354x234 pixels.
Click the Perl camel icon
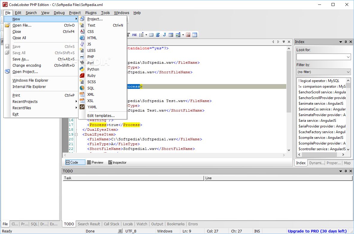(82, 63)
